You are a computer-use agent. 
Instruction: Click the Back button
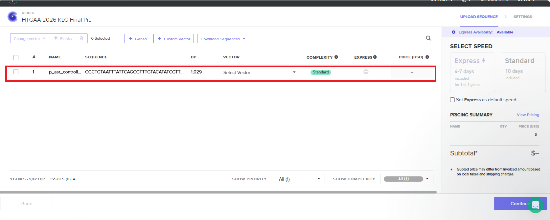pos(27,204)
